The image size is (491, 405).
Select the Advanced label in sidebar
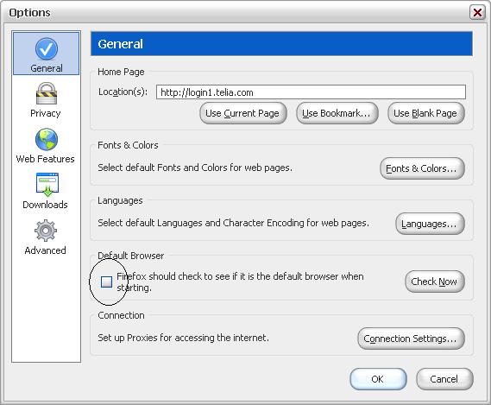click(x=46, y=250)
